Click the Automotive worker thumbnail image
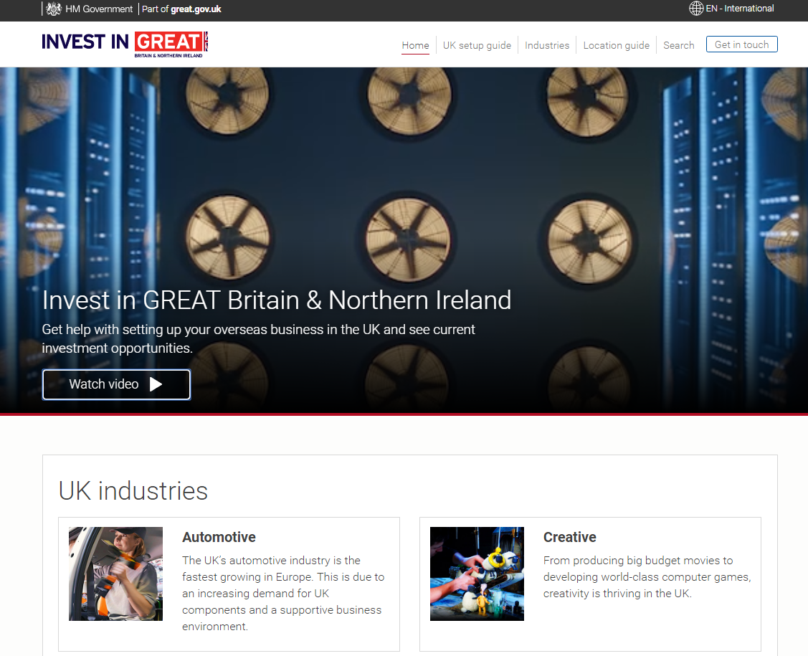This screenshot has width=808, height=656. click(115, 574)
